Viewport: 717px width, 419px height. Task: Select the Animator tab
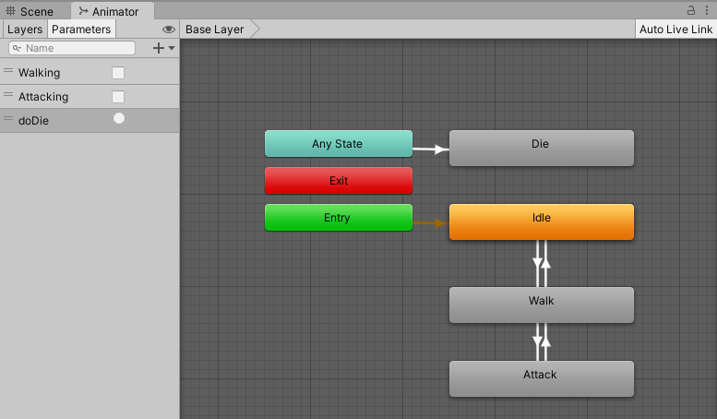click(113, 11)
